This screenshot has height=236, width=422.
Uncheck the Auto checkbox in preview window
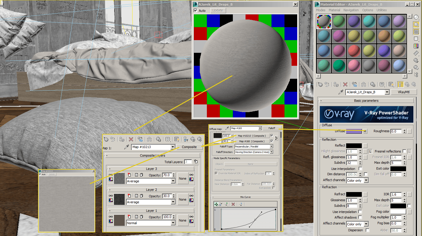(x=195, y=10)
